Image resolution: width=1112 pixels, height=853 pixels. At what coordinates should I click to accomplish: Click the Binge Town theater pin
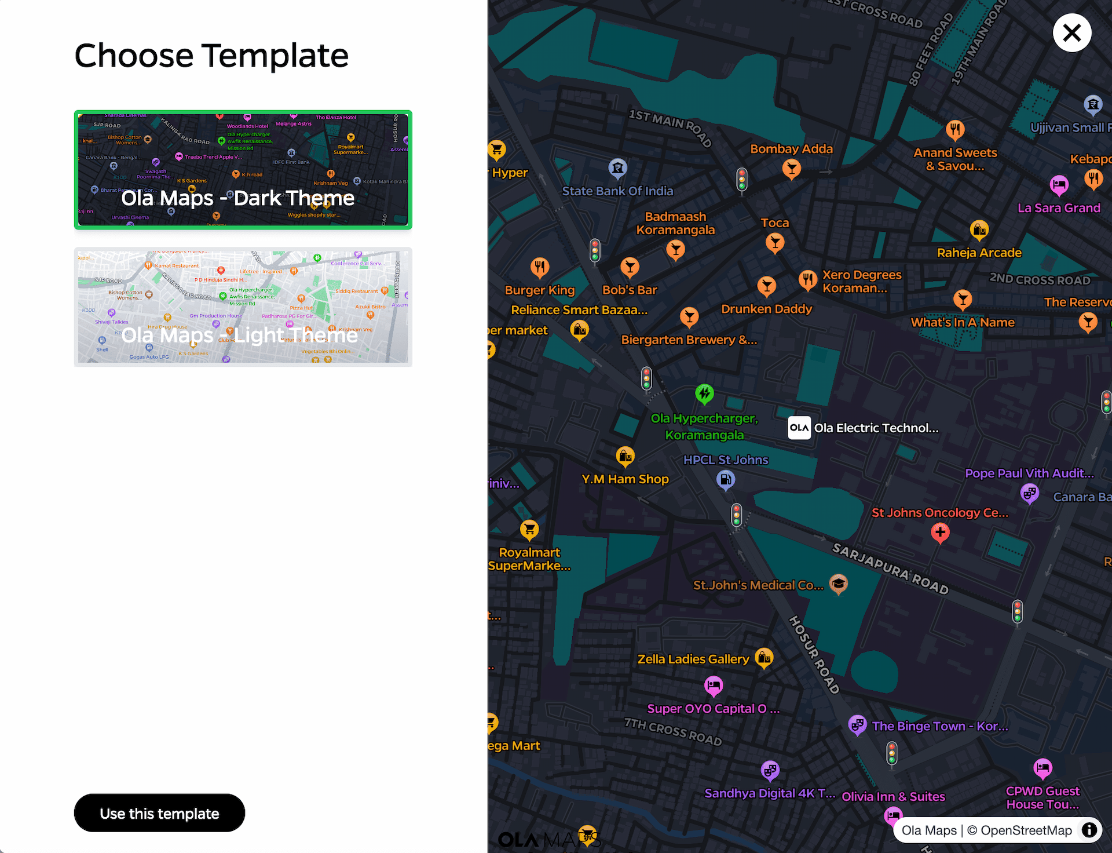(x=857, y=724)
